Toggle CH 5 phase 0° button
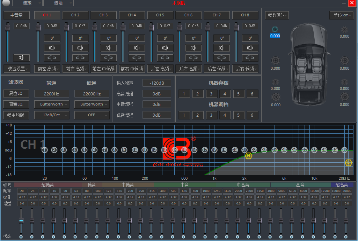Viewport: 358px width, 241px height. 165,38
